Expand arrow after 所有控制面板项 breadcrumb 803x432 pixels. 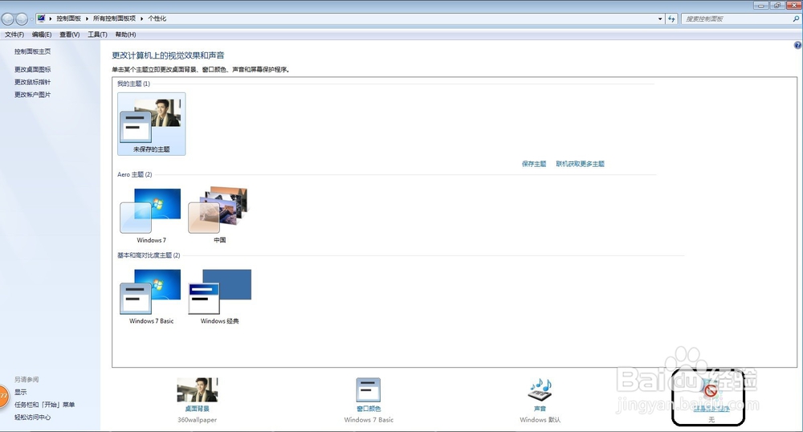click(x=142, y=18)
